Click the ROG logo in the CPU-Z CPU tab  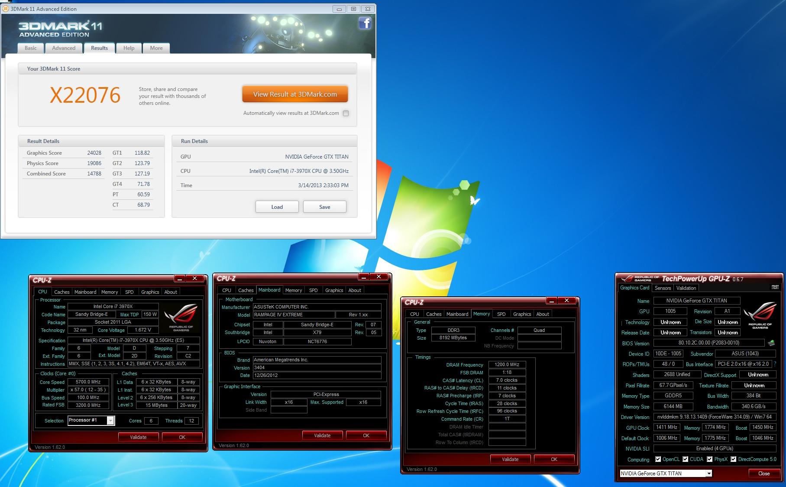181,318
